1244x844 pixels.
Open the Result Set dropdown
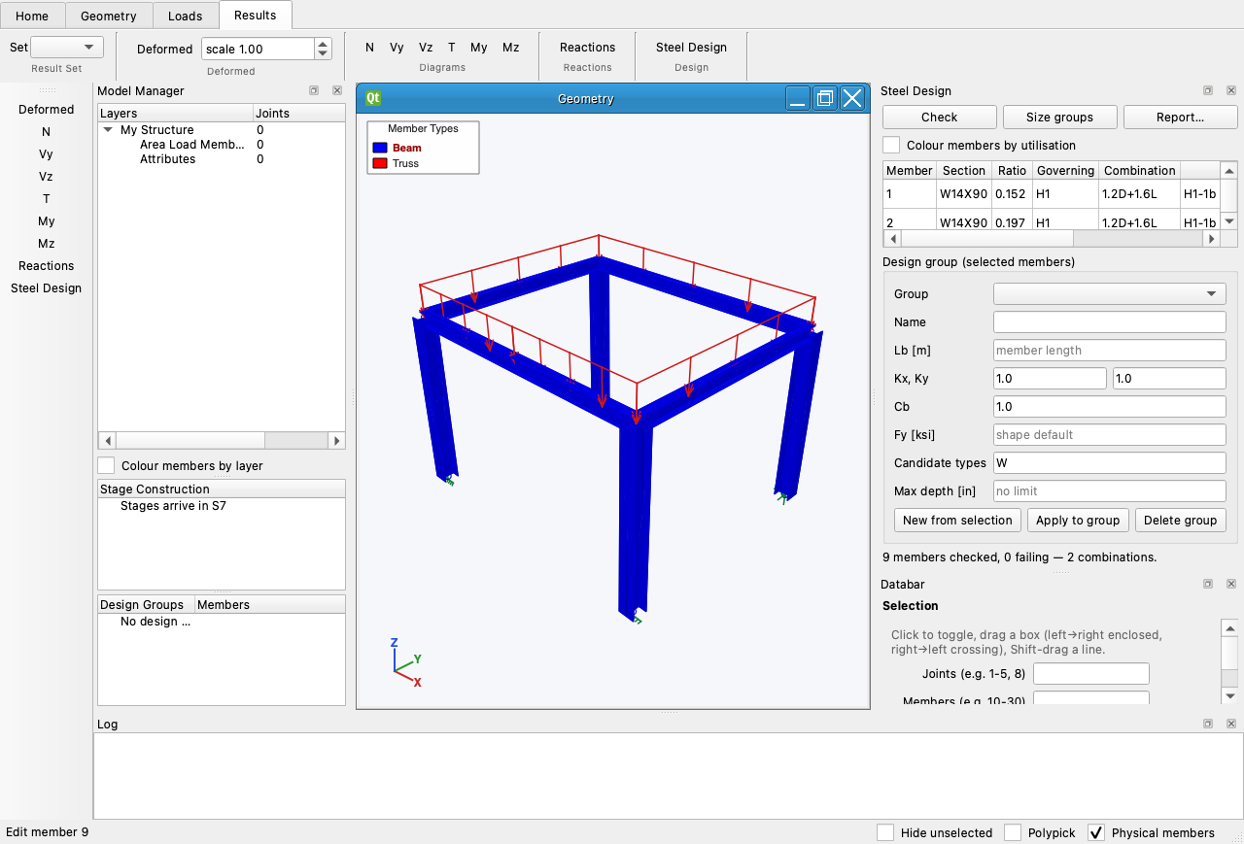[67, 47]
